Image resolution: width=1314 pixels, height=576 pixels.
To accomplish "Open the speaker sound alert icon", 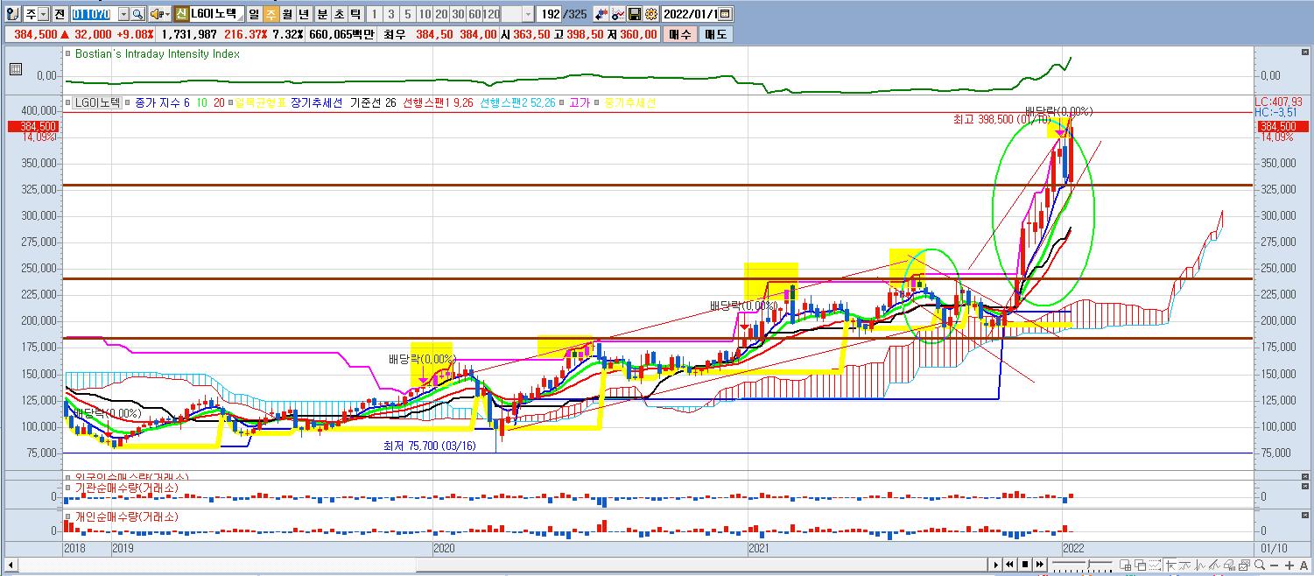I will (x=156, y=14).
